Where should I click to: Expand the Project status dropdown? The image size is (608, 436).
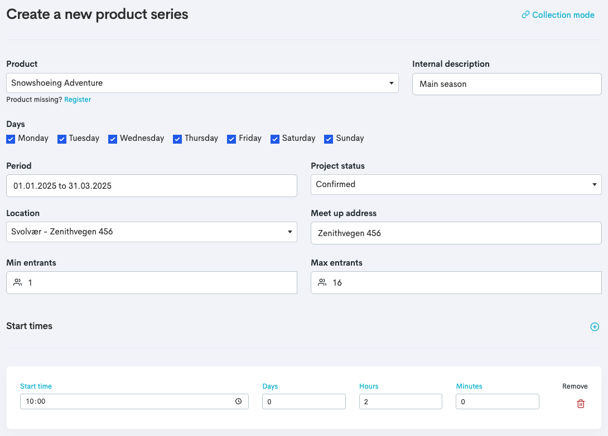[456, 184]
